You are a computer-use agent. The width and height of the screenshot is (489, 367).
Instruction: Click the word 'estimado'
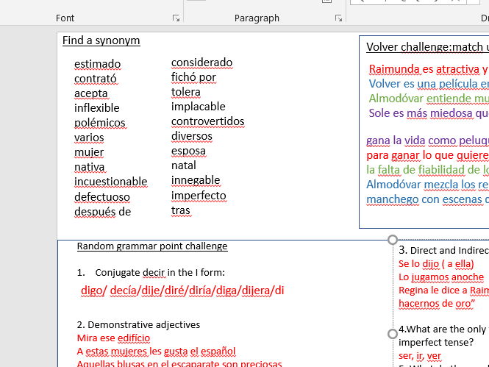click(x=97, y=64)
